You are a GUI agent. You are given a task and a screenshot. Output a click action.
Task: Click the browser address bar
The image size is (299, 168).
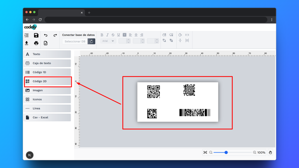coord(157,20)
